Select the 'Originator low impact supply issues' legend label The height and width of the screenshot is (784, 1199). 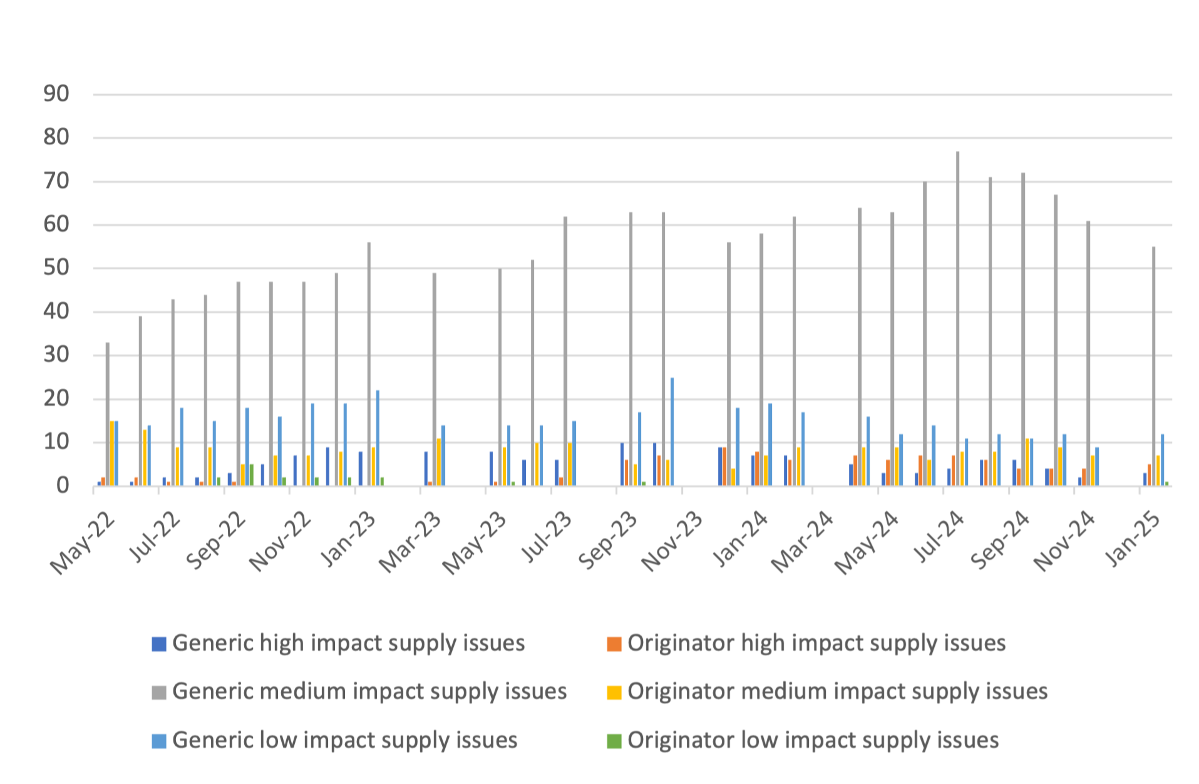click(x=813, y=741)
